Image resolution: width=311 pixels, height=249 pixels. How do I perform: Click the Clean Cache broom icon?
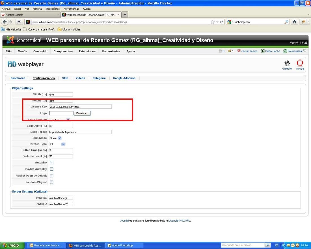[x=262, y=51]
